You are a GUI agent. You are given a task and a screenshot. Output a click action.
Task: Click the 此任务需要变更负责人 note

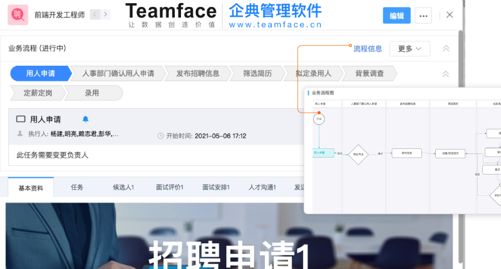53,155
